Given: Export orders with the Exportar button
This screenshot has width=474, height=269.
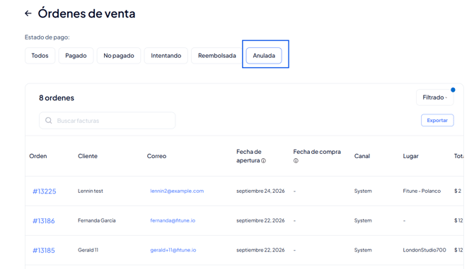Looking at the screenshot, I should (x=437, y=120).
